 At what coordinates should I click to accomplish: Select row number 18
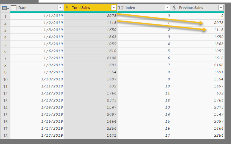tap(5, 136)
